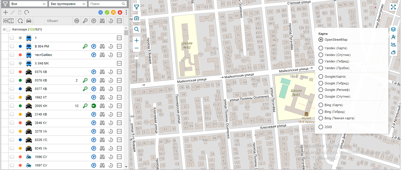Open the map screenshot camera tool
The image size is (401, 170).
click(137, 18)
